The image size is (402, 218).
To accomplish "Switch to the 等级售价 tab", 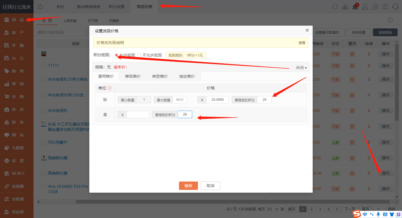I will tap(133, 76).
